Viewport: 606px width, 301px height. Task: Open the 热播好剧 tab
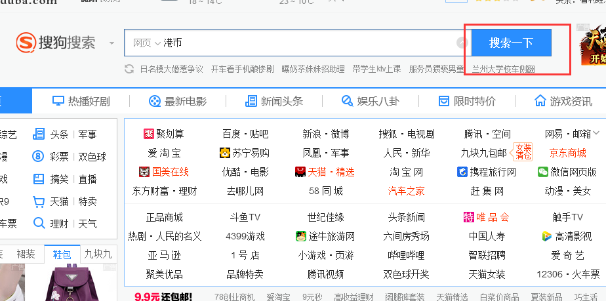(81, 101)
